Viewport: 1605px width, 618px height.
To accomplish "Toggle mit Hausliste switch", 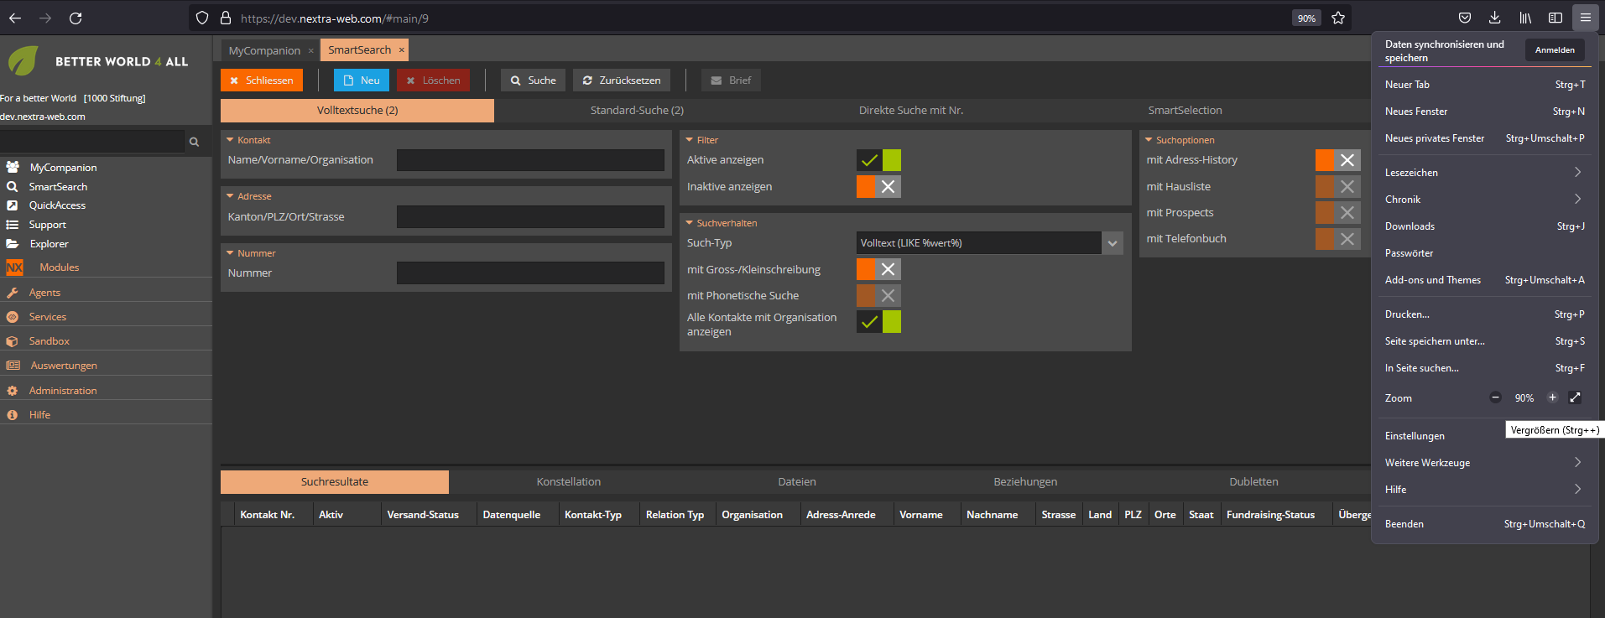I will tap(1338, 186).
